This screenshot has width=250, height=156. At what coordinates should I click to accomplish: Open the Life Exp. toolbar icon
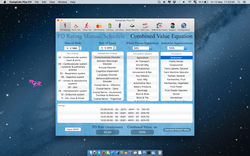[x=110, y=27]
